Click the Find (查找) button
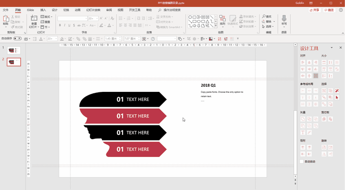The height and width of the screenshot is (190, 345). 267,16
